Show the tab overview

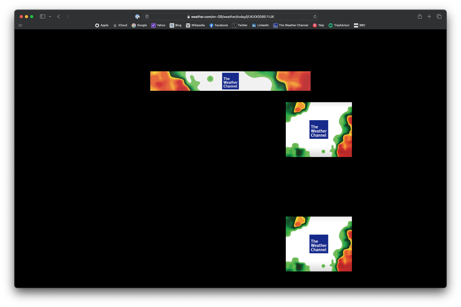[439, 16]
